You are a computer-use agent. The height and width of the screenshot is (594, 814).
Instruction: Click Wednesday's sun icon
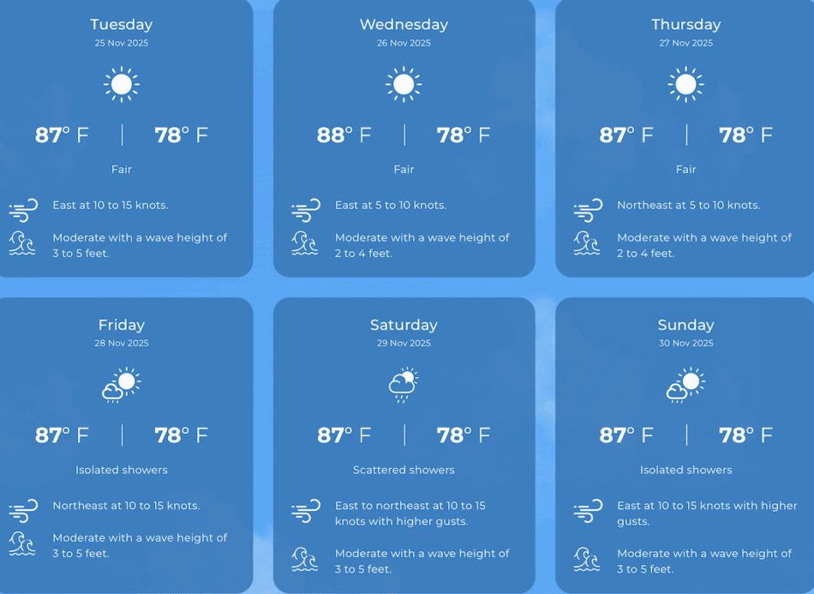coord(404,85)
